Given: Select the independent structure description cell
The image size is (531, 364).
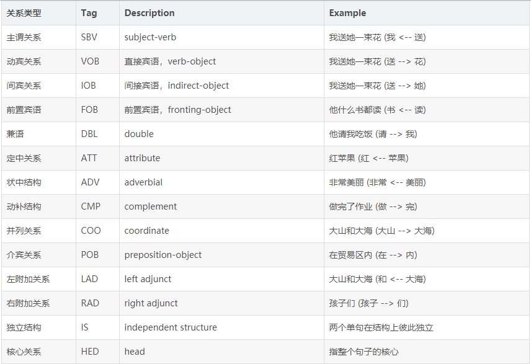Looking at the screenshot, I should (x=171, y=327).
